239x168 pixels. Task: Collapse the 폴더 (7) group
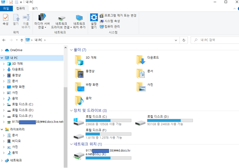coord(71,50)
